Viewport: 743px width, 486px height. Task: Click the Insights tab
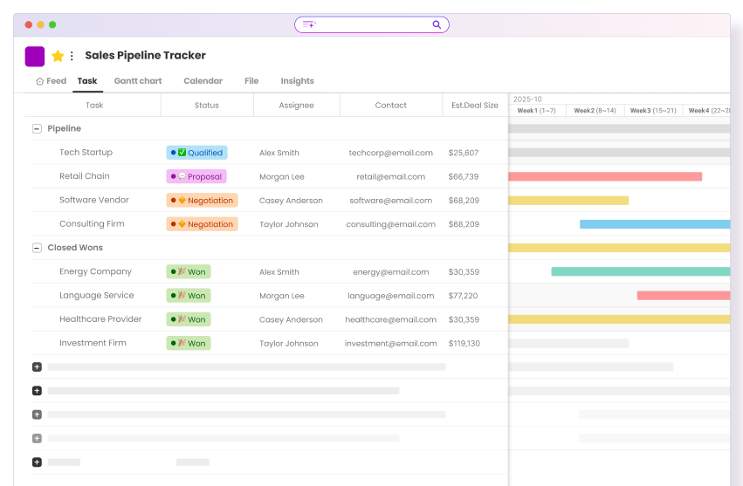tap(297, 81)
